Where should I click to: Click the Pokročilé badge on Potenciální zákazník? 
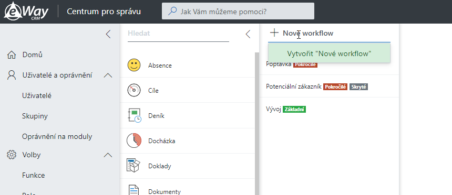point(335,86)
